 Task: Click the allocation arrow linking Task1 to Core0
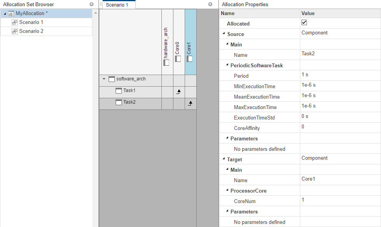(x=179, y=92)
